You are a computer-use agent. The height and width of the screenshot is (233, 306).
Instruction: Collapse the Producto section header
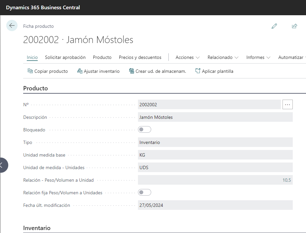[36, 88]
